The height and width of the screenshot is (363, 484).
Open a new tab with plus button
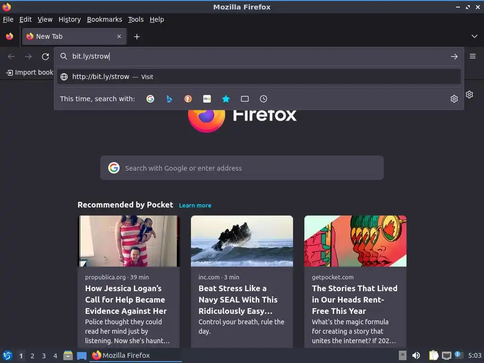[137, 37]
